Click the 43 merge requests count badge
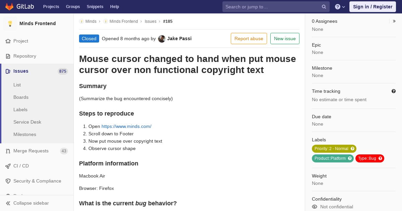 64,151
